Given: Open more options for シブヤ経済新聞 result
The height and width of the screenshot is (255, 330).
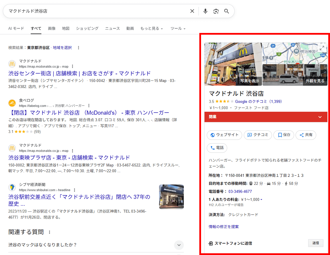Looking at the screenshot, I should coord(74,190).
